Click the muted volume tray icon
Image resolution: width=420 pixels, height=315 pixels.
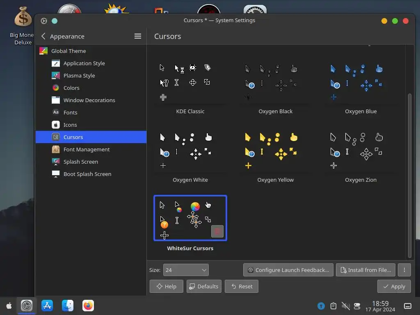tap(345, 306)
